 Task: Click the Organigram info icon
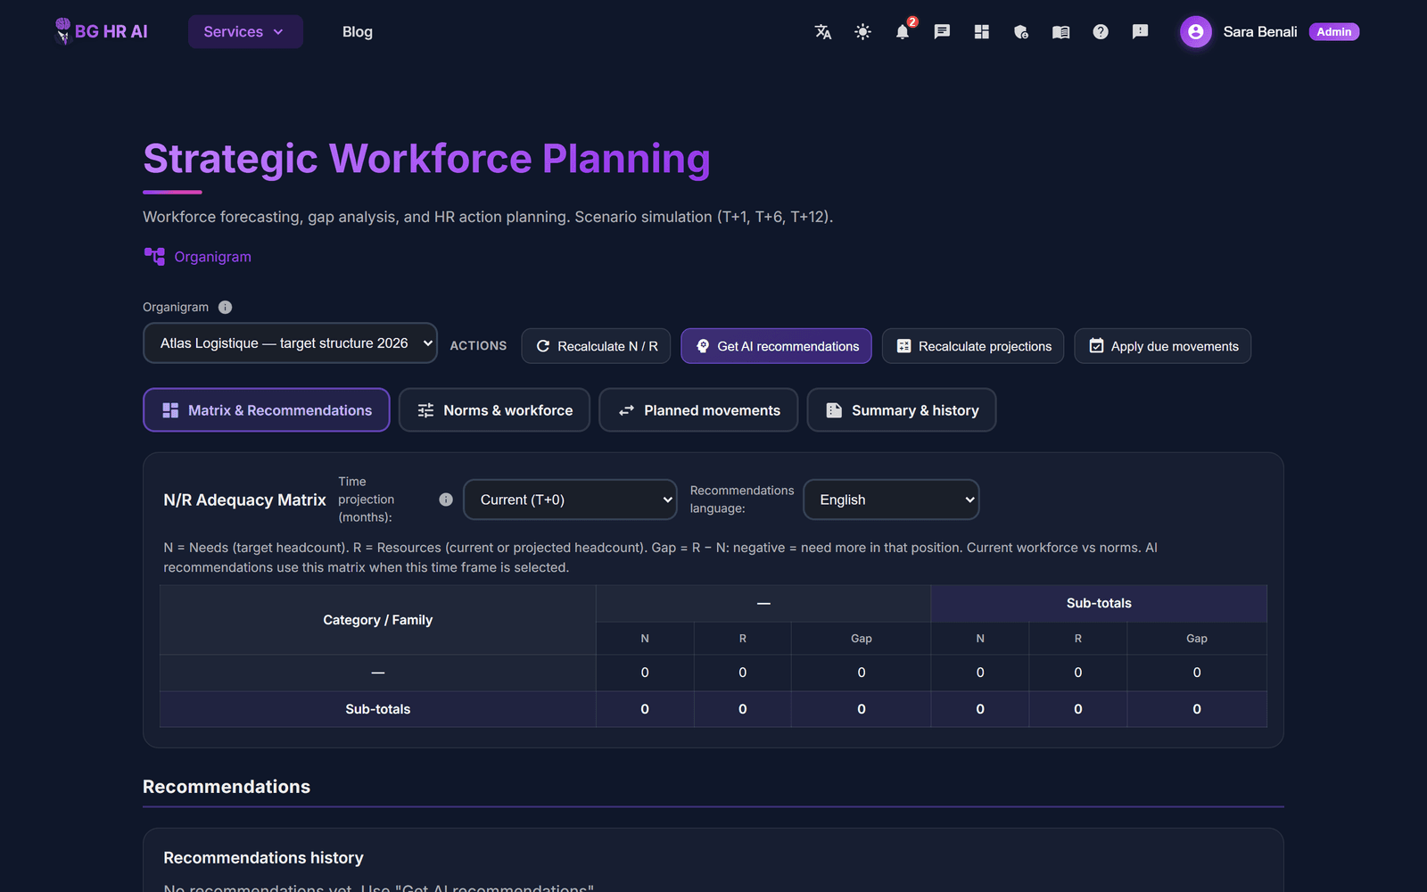225,307
